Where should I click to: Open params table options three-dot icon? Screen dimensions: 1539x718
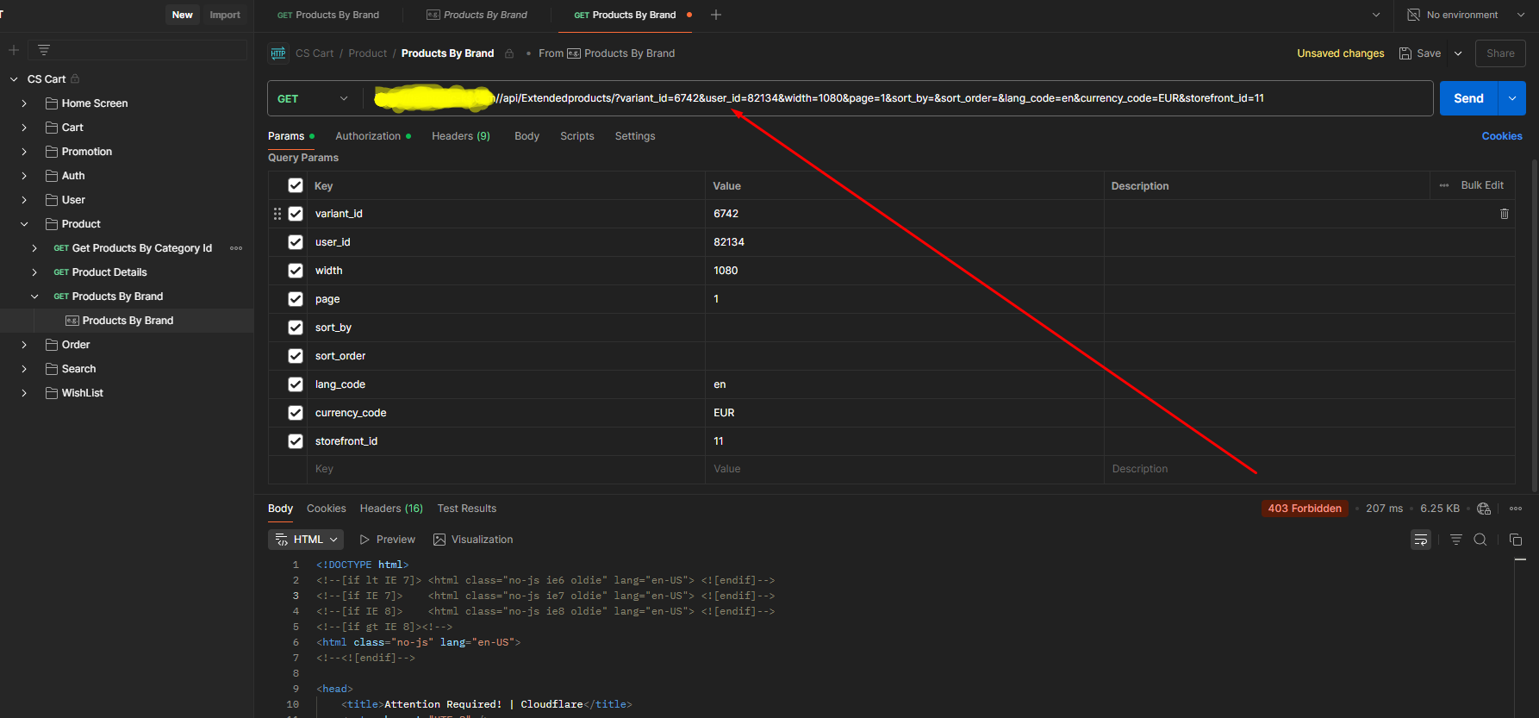click(x=1444, y=185)
